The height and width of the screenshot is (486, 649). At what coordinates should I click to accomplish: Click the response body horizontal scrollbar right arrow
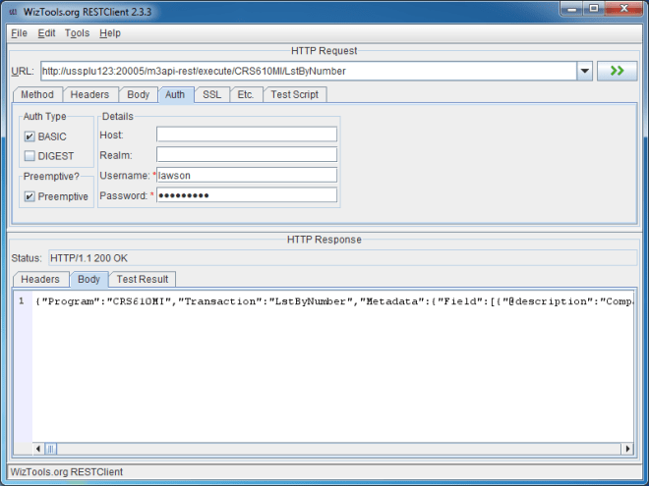[x=626, y=449]
